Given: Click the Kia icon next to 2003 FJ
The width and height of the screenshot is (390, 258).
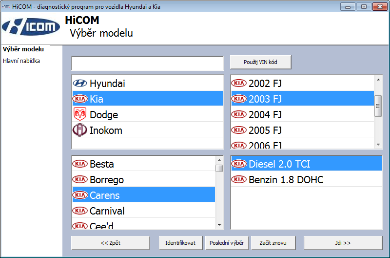Looking at the screenshot, I should pos(239,99).
